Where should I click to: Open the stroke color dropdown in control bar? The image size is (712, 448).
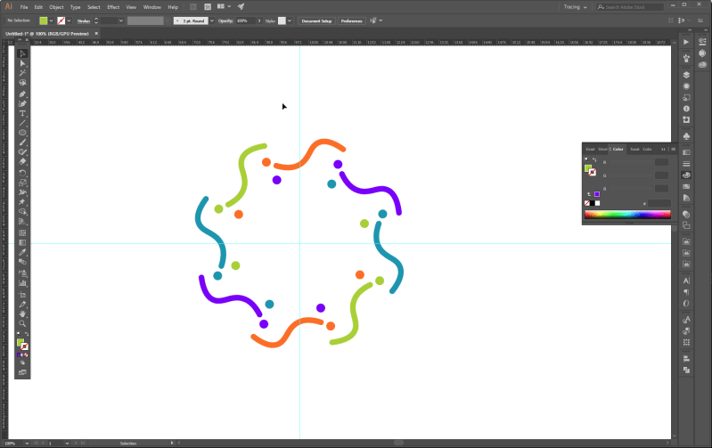pyautogui.click(x=69, y=20)
